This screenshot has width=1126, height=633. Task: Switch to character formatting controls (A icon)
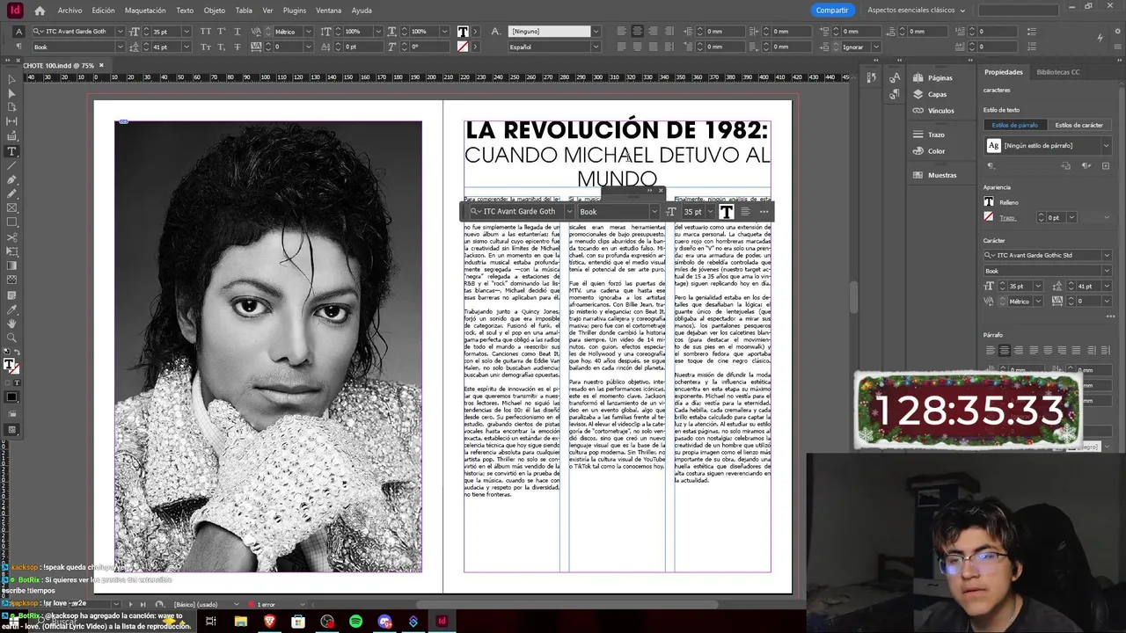point(19,32)
